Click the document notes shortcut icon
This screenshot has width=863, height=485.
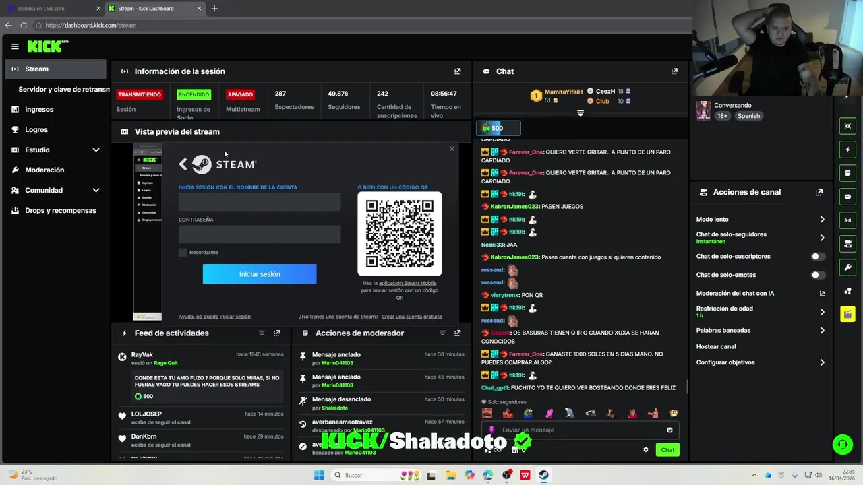[847, 173]
